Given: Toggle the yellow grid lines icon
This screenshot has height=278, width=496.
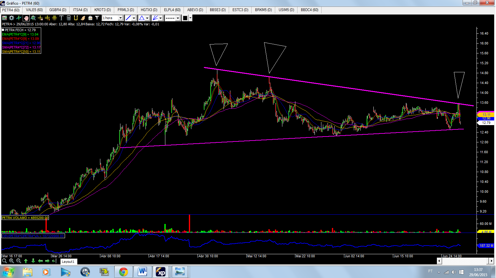Looking at the screenshot, I should point(54,18).
